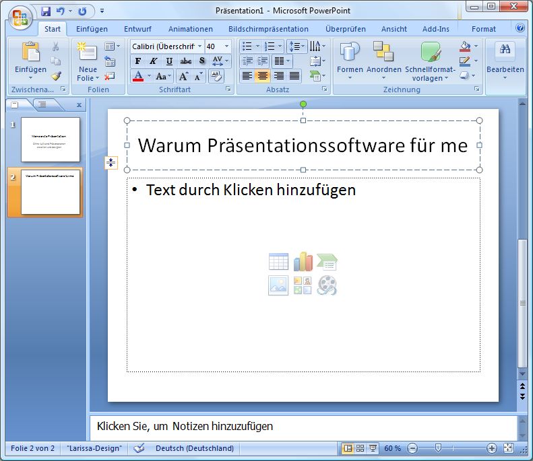Insert a chart in the content placeholder

pyautogui.click(x=303, y=261)
